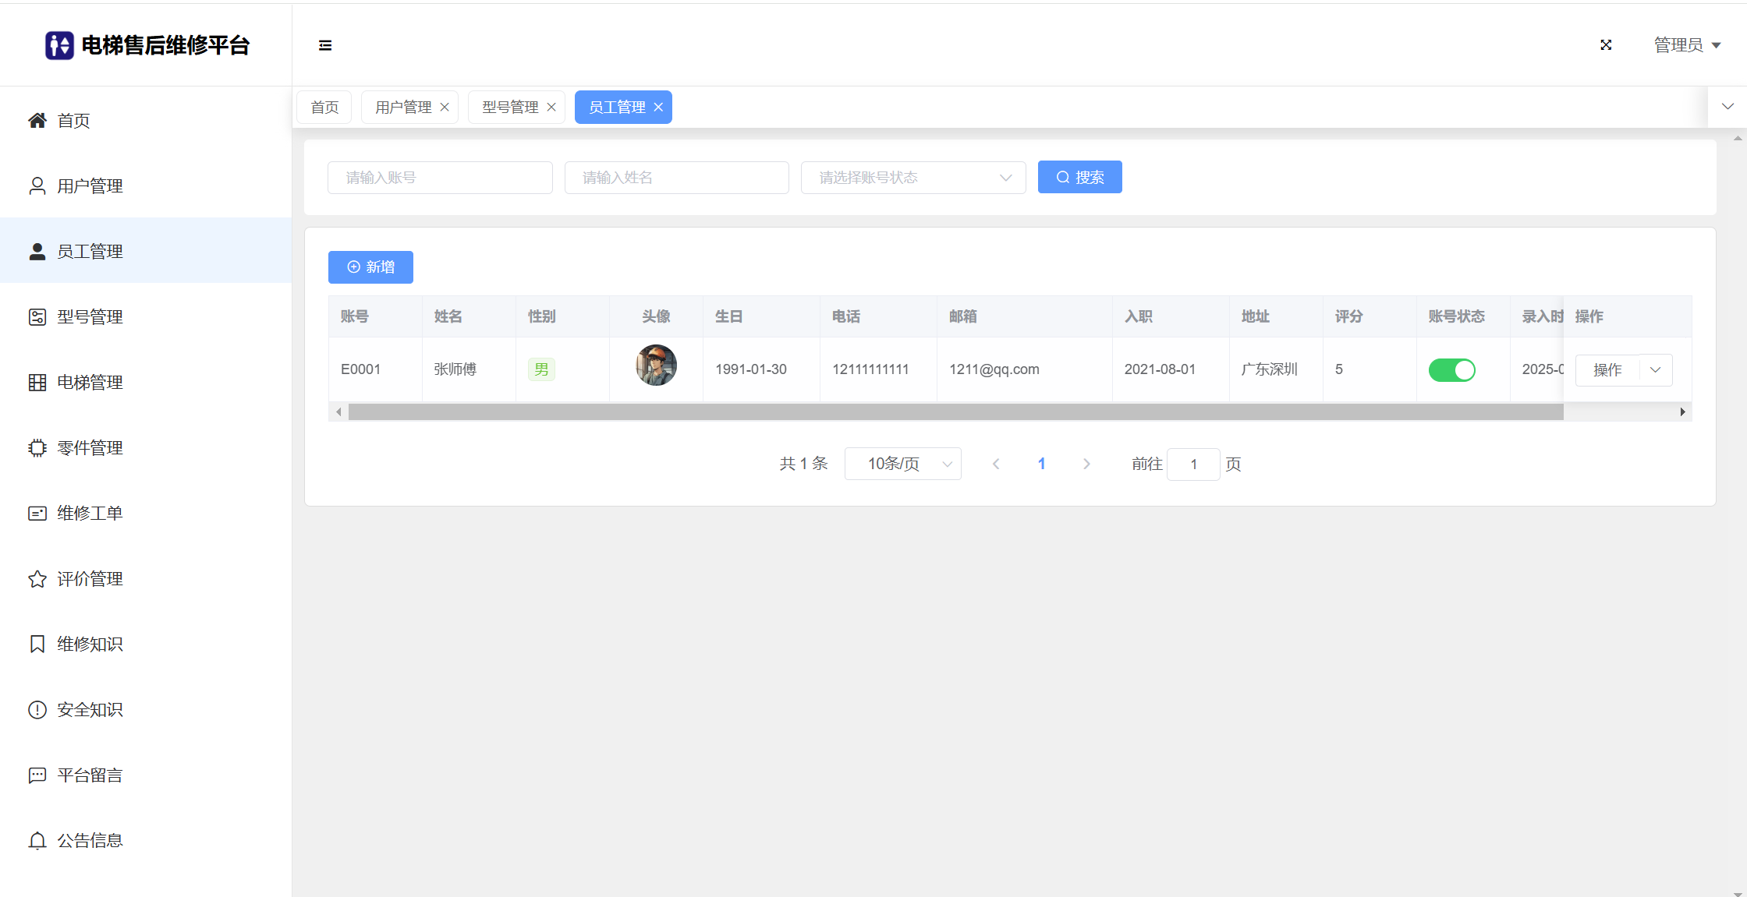This screenshot has height=897, width=1747.
Task: Open 零件管理 chip icon in sidebar
Action: tap(37, 448)
